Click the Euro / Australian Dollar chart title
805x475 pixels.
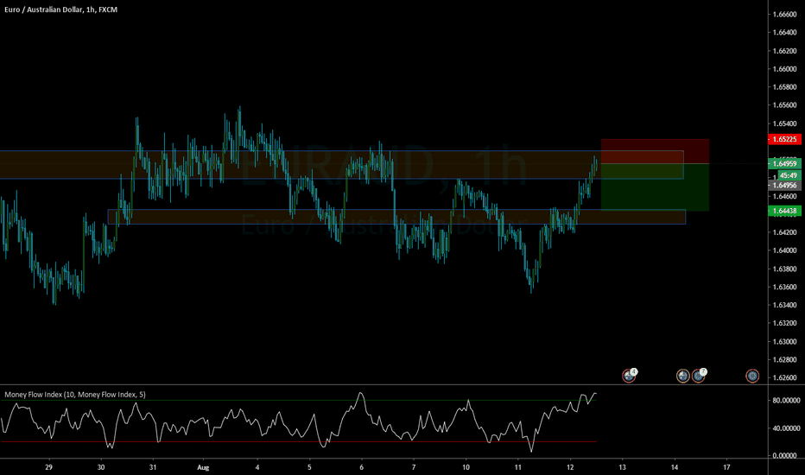(x=60, y=9)
